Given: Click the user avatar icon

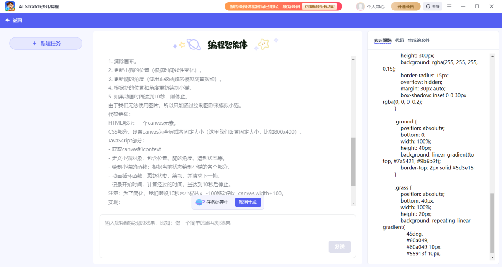Looking at the screenshot, I should pos(360,6).
